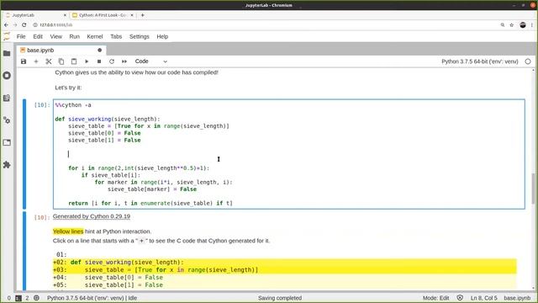538x303 pixels.
Task: Paste cell from clipboard icon
Action: pyautogui.click(x=74, y=61)
